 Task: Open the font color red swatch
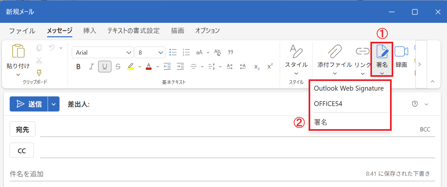click(x=148, y=66)
